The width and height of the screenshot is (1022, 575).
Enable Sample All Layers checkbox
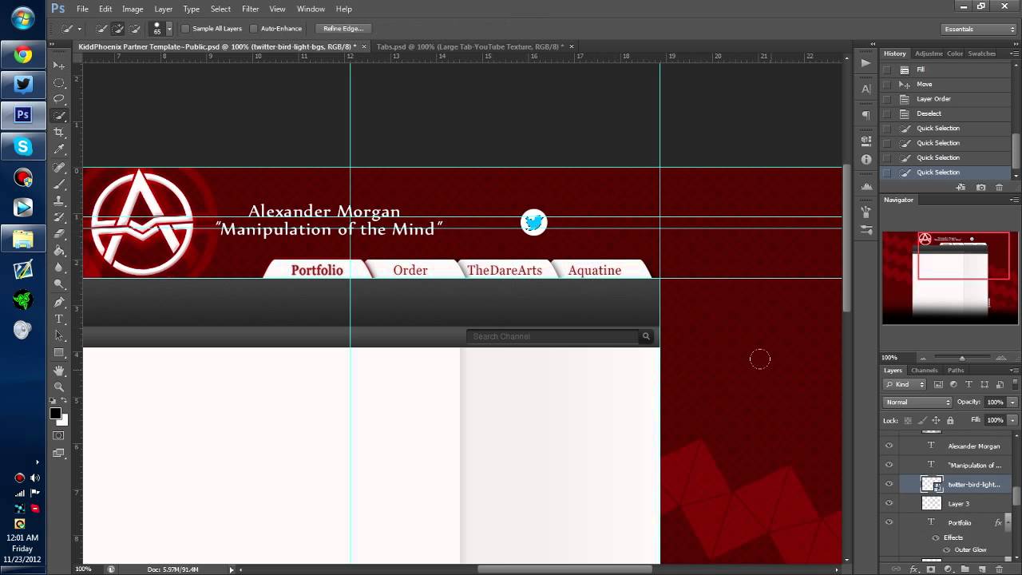click(x=185, y=29)
